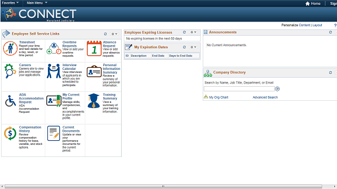Click the scrollbar left arrow
This screenshot has height=189, width=337.
click(x=2, y=186)
